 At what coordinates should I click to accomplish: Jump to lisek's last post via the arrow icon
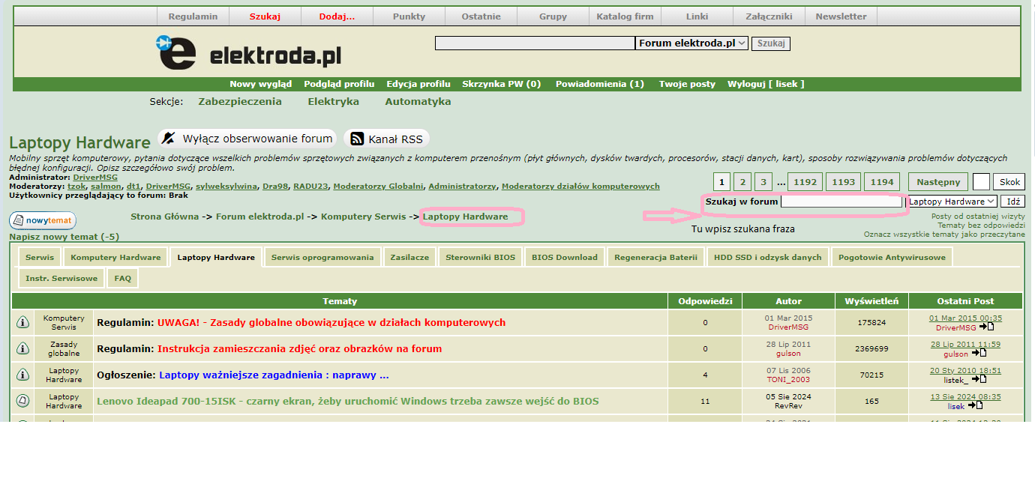tap(975, 405)
